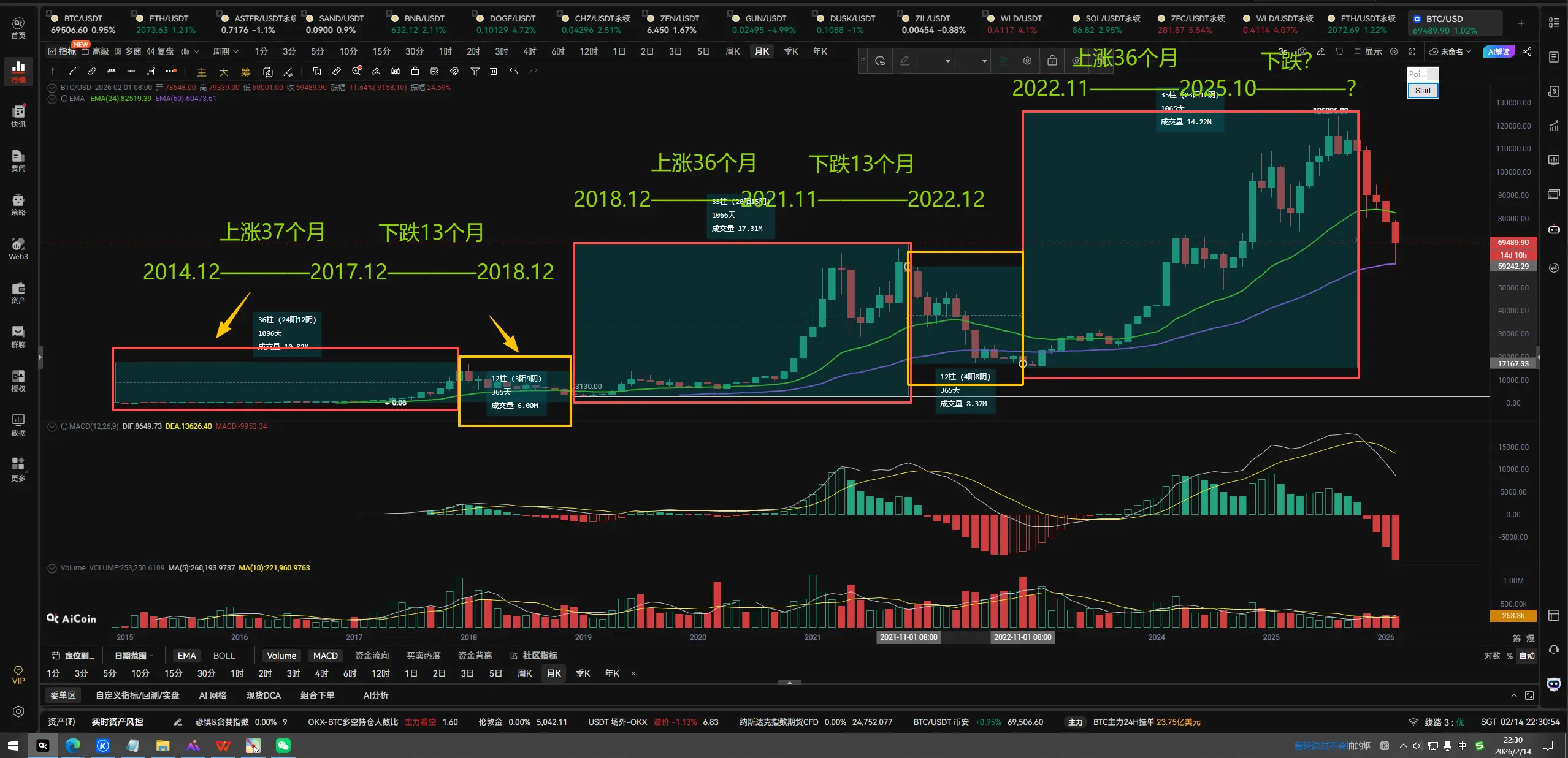Toggle the Volume indicator button

[x=281, y=656]
